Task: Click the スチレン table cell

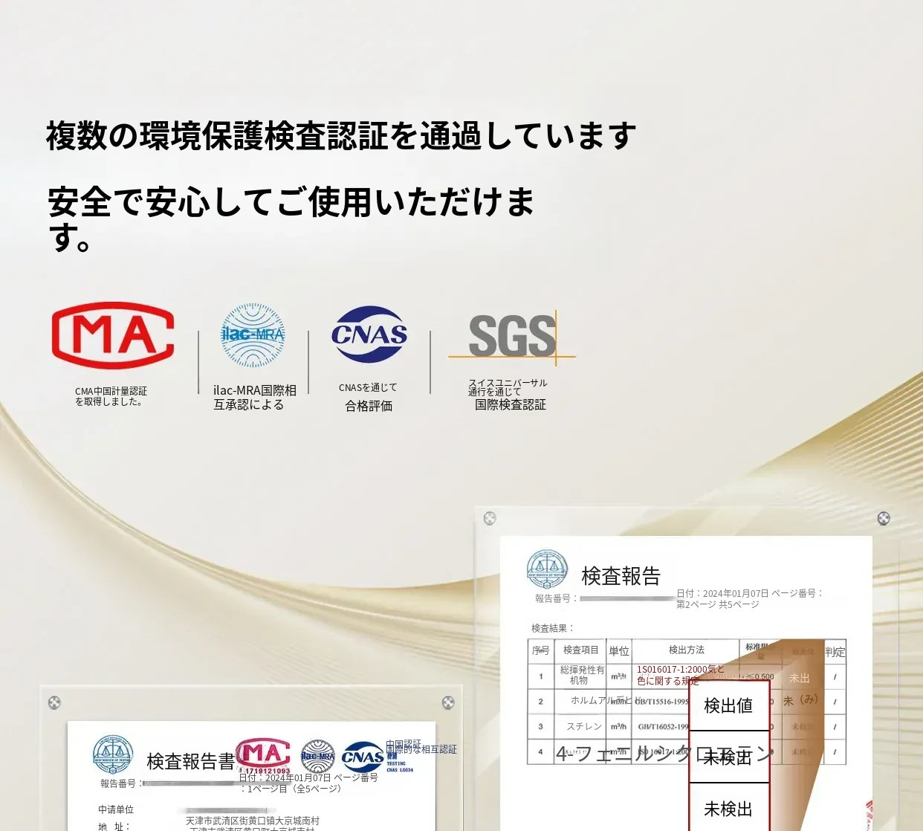Action: (x=584, y=726)
